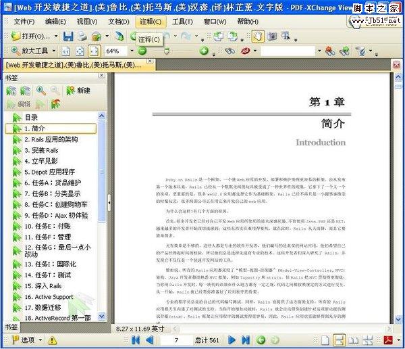This screenshot has height=349, width=405.
Task: Enable facing pages layout
Action: pyautogui.click(x=353, y=340)
